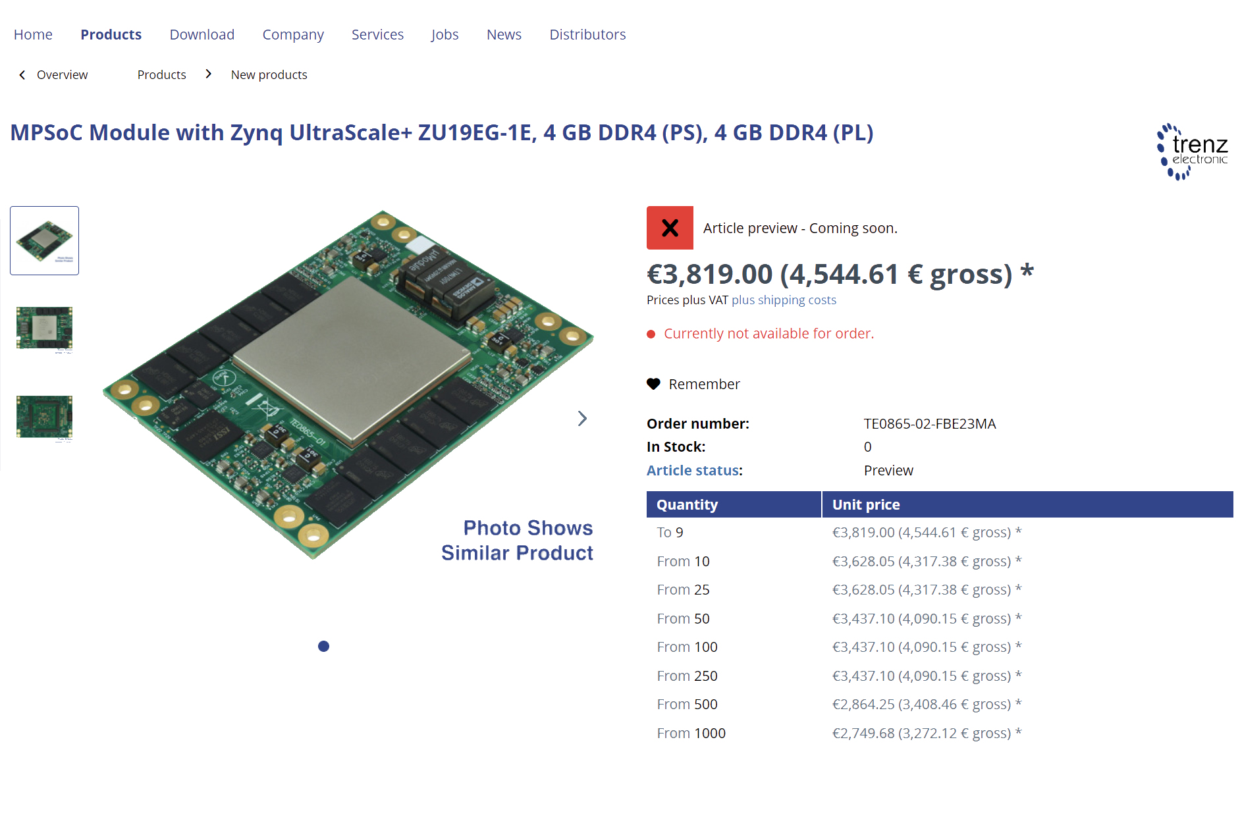Screen dimensions: 1240x827
Task: Click the main price €3,819.00 heading
Action: point(840,274)
